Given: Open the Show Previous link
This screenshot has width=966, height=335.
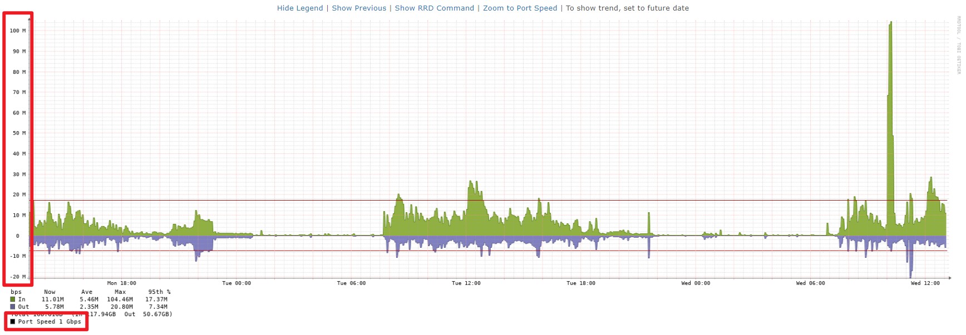Looking at the screenshot, I should coord(359,8).
